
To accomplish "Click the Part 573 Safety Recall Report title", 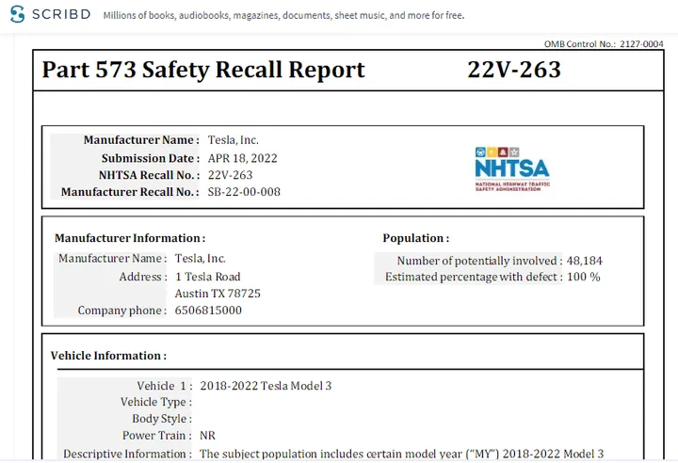I will [203, 70].
